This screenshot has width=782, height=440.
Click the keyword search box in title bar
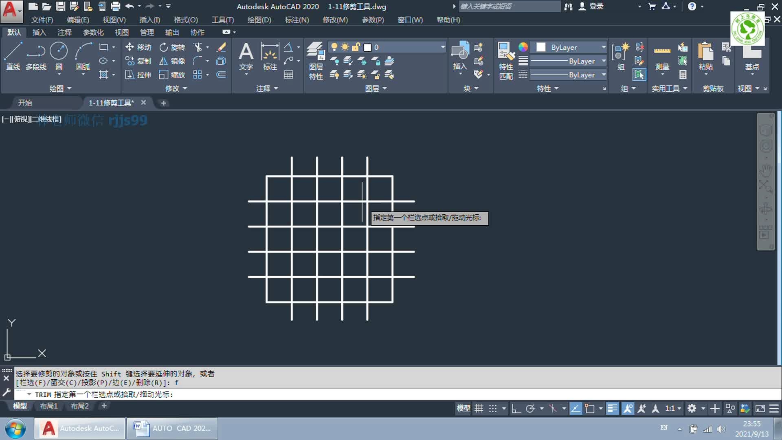tap(510, 6)
